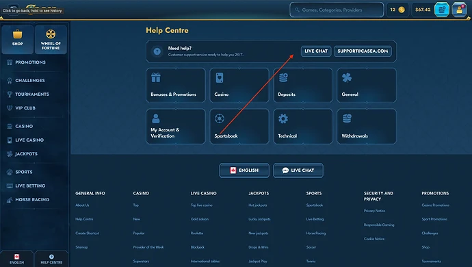Click the Promotions gift icon in sidebar
The width and height of the screenshot is (472, 267).
10,62
